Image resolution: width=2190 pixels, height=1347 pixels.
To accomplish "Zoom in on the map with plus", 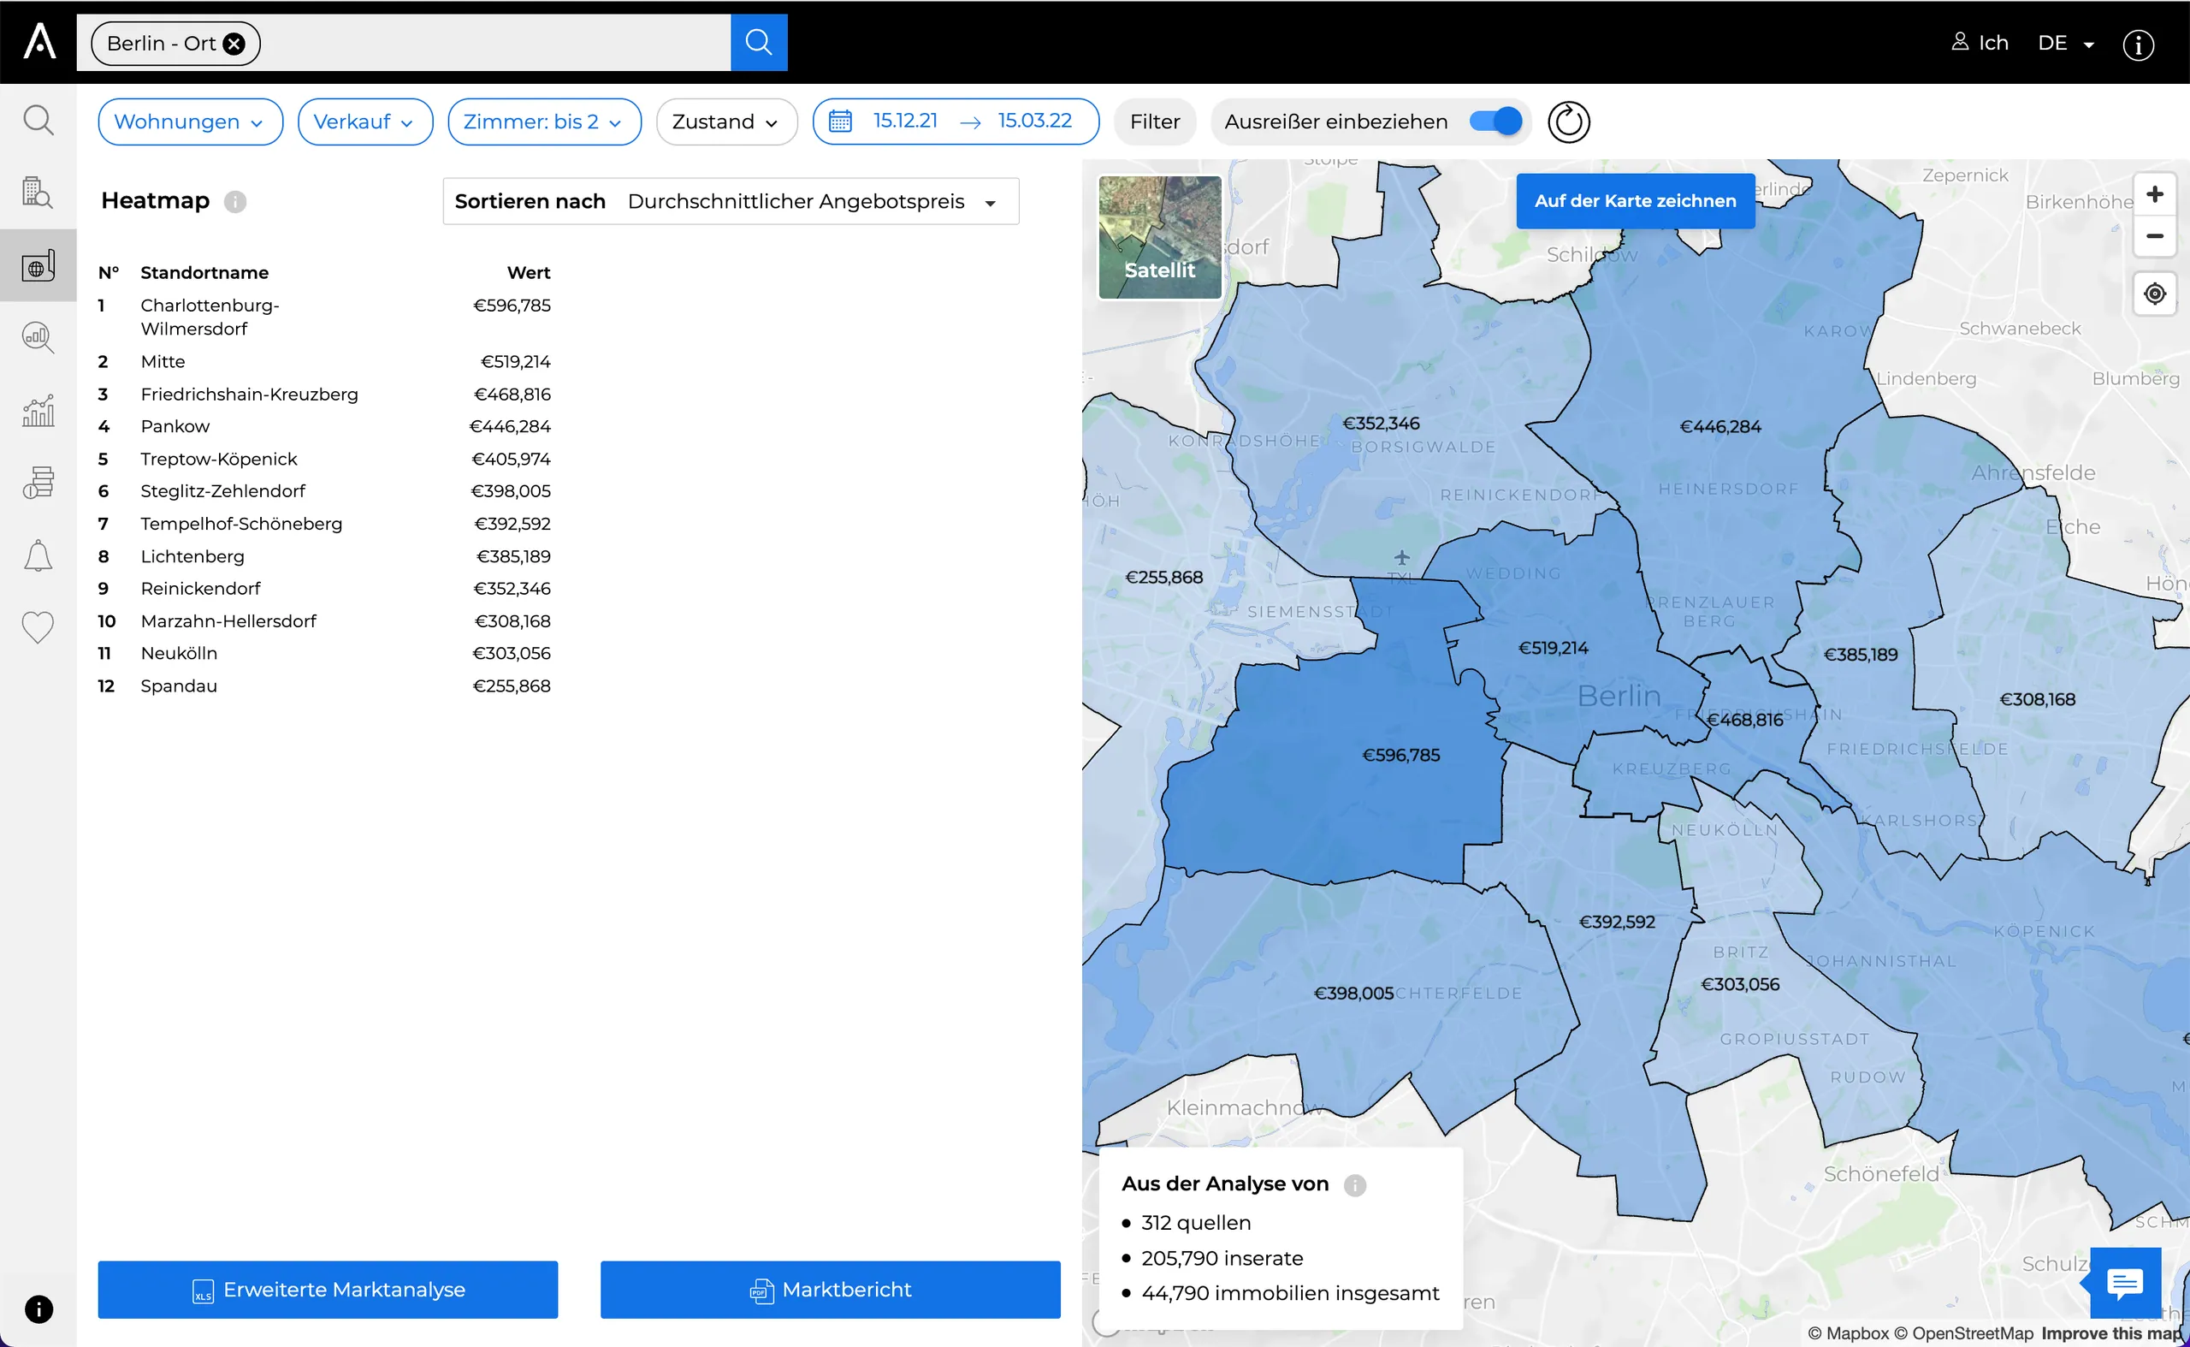I will pos(2154,194).
